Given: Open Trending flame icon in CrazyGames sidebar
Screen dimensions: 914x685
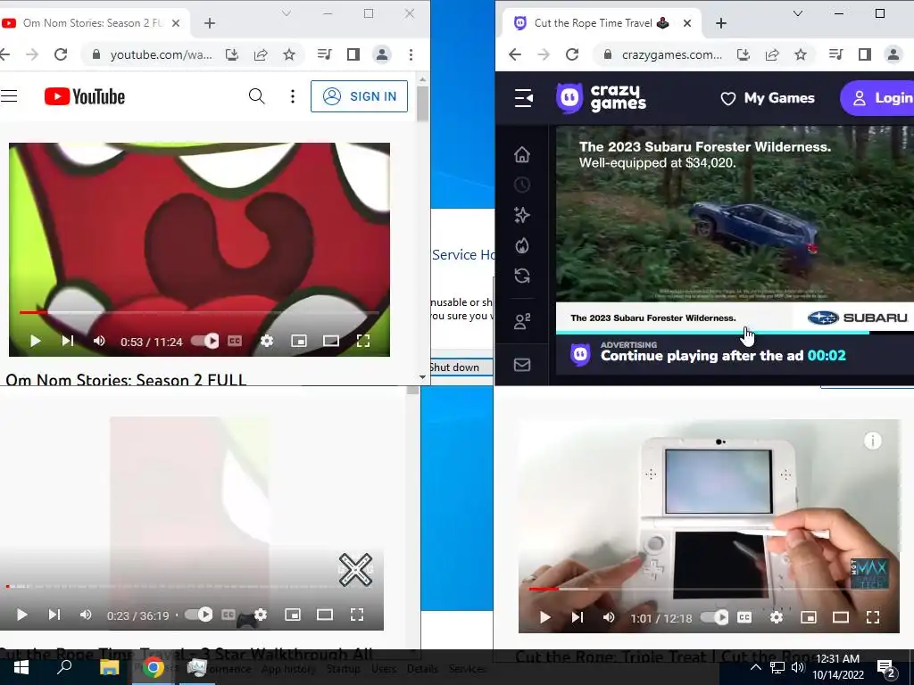Looking at the screenshot, I should point(522,245).
